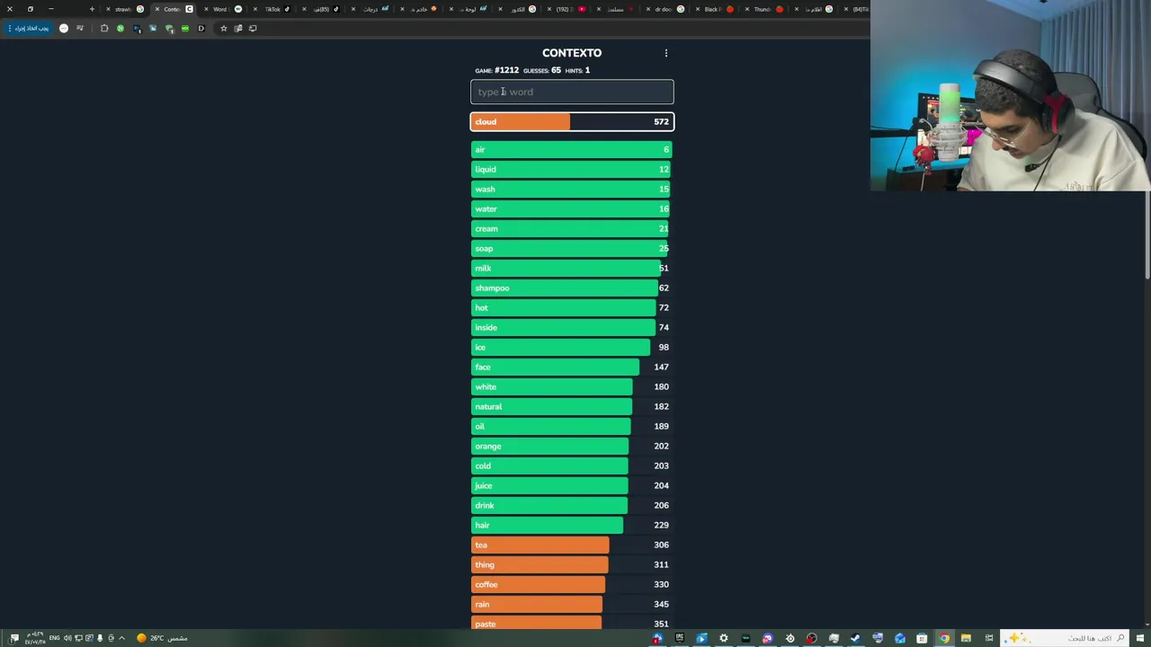Select the 'ice' guess row
1151x647 pixels.
click(x=572, y=347)
